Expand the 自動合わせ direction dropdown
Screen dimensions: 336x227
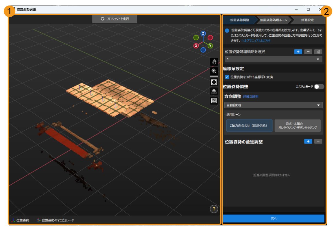[x=273, y=105]
